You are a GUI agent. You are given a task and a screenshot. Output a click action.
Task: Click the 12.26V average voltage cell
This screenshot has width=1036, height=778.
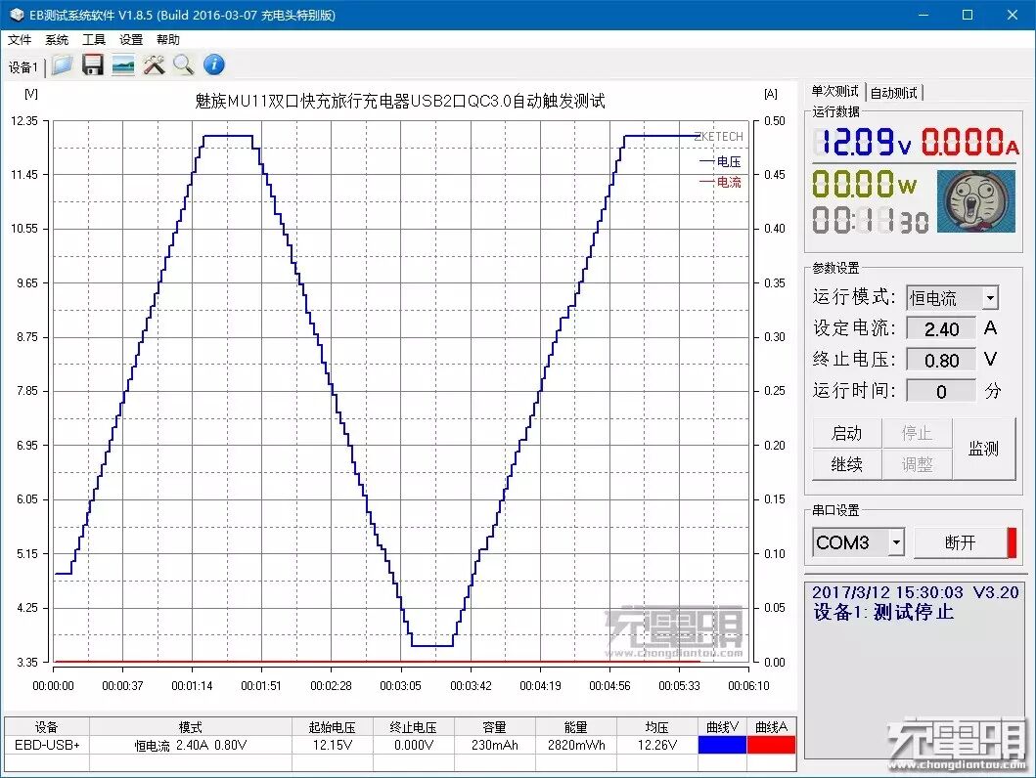point(656,745)
